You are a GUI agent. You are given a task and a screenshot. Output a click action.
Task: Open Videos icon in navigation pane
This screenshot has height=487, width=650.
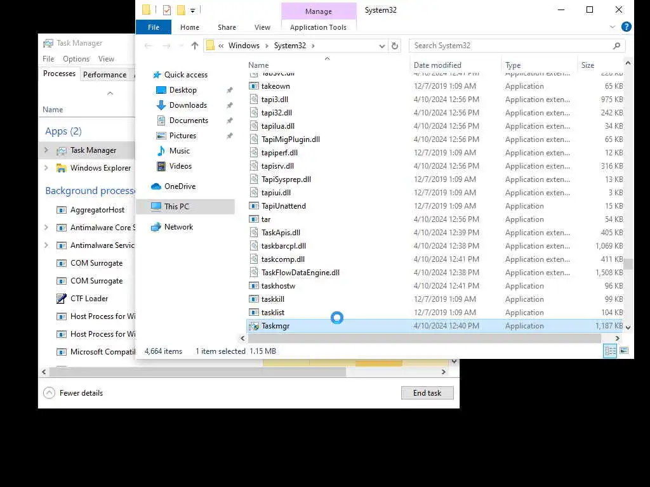coord(161,166)
